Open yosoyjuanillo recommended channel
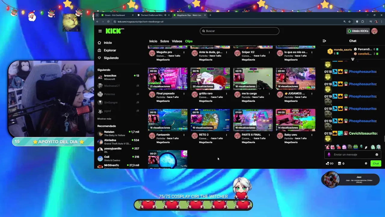Viewport: 385px width, 217px height. pyautogui.click(x=118, y=150)
